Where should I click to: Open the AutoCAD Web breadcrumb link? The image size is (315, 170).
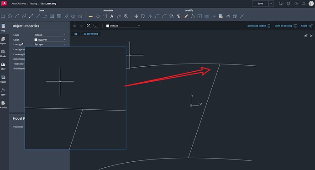click(x=19, y=3)
